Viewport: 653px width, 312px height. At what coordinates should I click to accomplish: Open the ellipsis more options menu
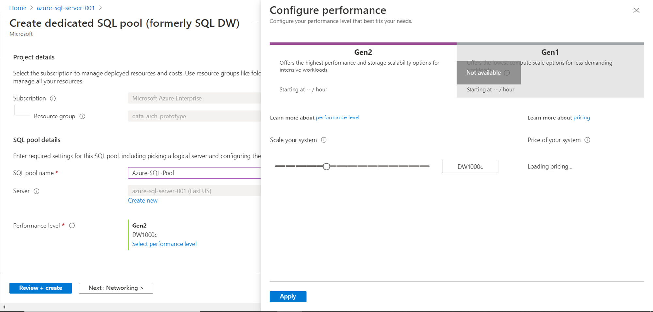254,23
